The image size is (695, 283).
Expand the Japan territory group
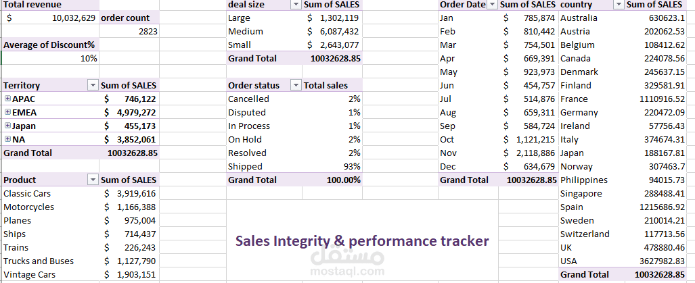click(x=7, y=126)
